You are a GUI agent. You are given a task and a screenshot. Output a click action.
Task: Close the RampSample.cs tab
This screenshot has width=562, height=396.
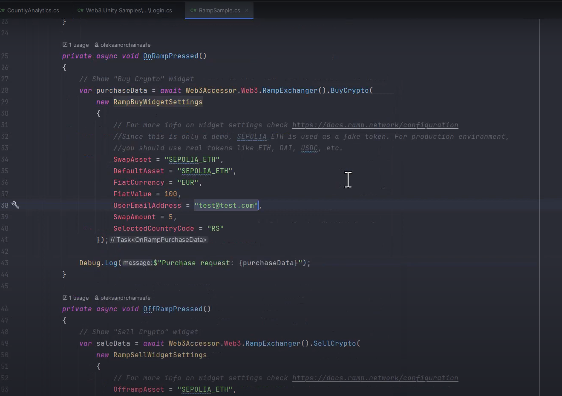(x=247, y=10)
